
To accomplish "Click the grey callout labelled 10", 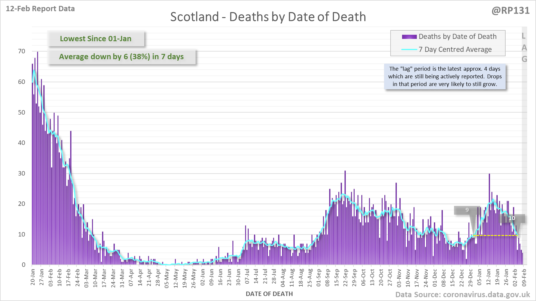I will coord(512,218).
